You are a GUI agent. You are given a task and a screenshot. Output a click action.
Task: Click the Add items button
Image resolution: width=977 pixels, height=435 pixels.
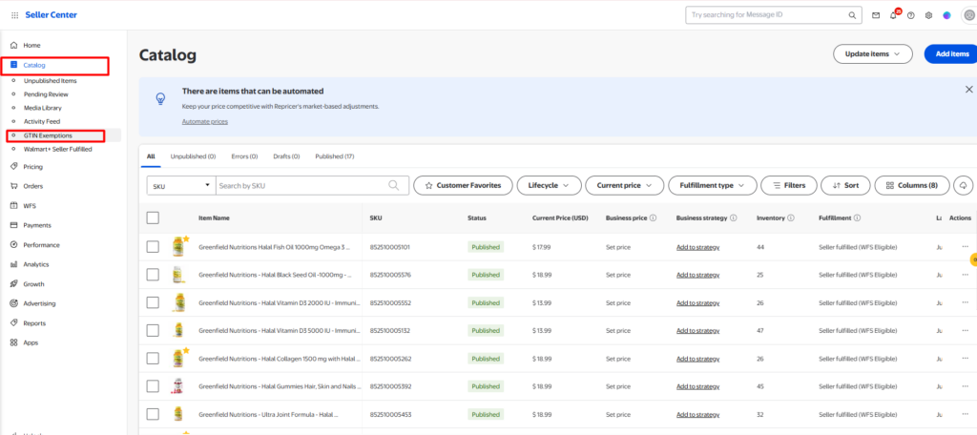click(x=950, y=54)
